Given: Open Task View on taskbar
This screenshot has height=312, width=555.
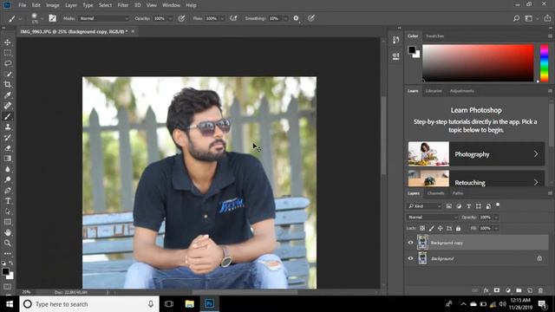Looking at the screenshot, I should (169, 304).
